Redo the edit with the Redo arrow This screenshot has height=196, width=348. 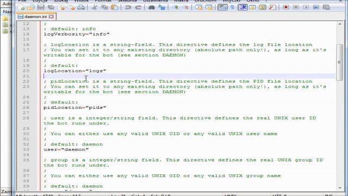pos(138,7)
